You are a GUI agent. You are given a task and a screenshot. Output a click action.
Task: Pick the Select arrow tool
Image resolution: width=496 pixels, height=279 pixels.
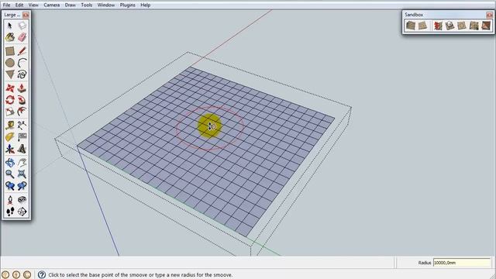pyautogui.click(x=10, y=26)
